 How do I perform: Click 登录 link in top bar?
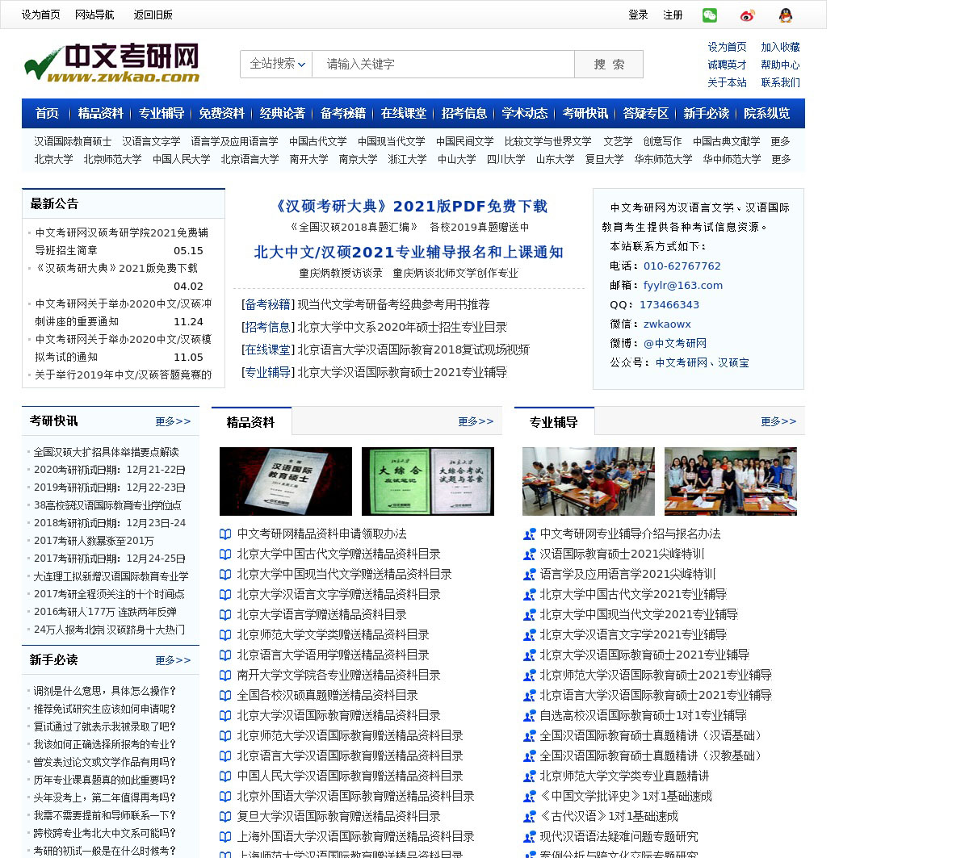pyautogui.click(x=638, y=15)
